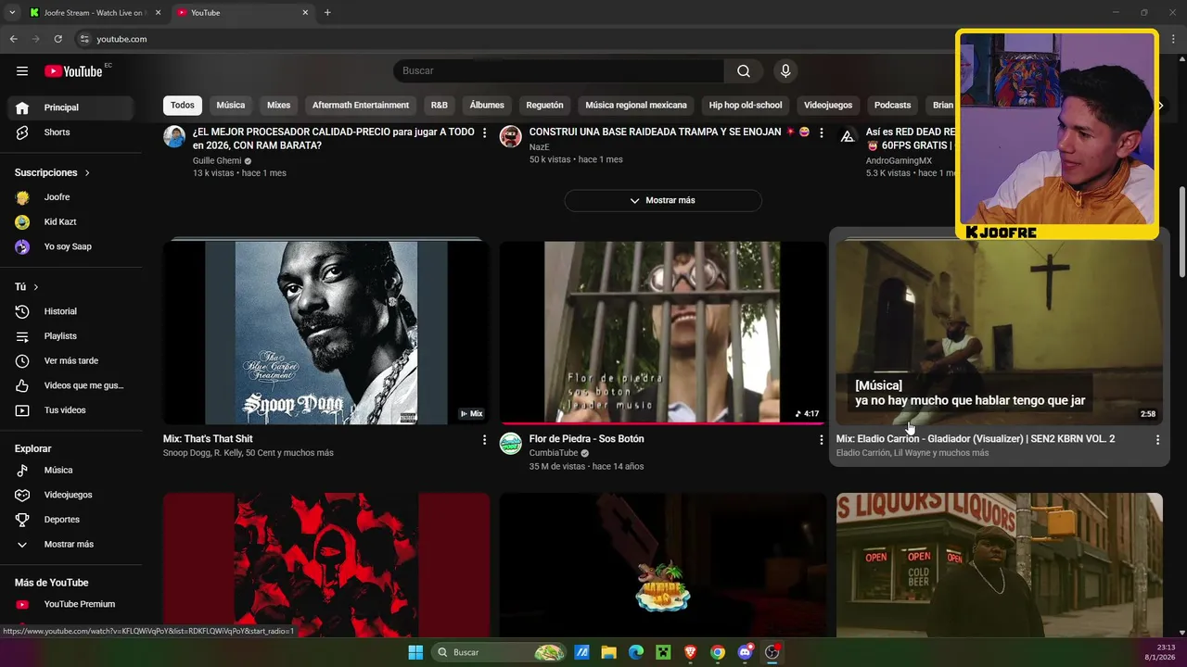Open Chrome from taskbar
1187x667 pixels.
(718, 652)
